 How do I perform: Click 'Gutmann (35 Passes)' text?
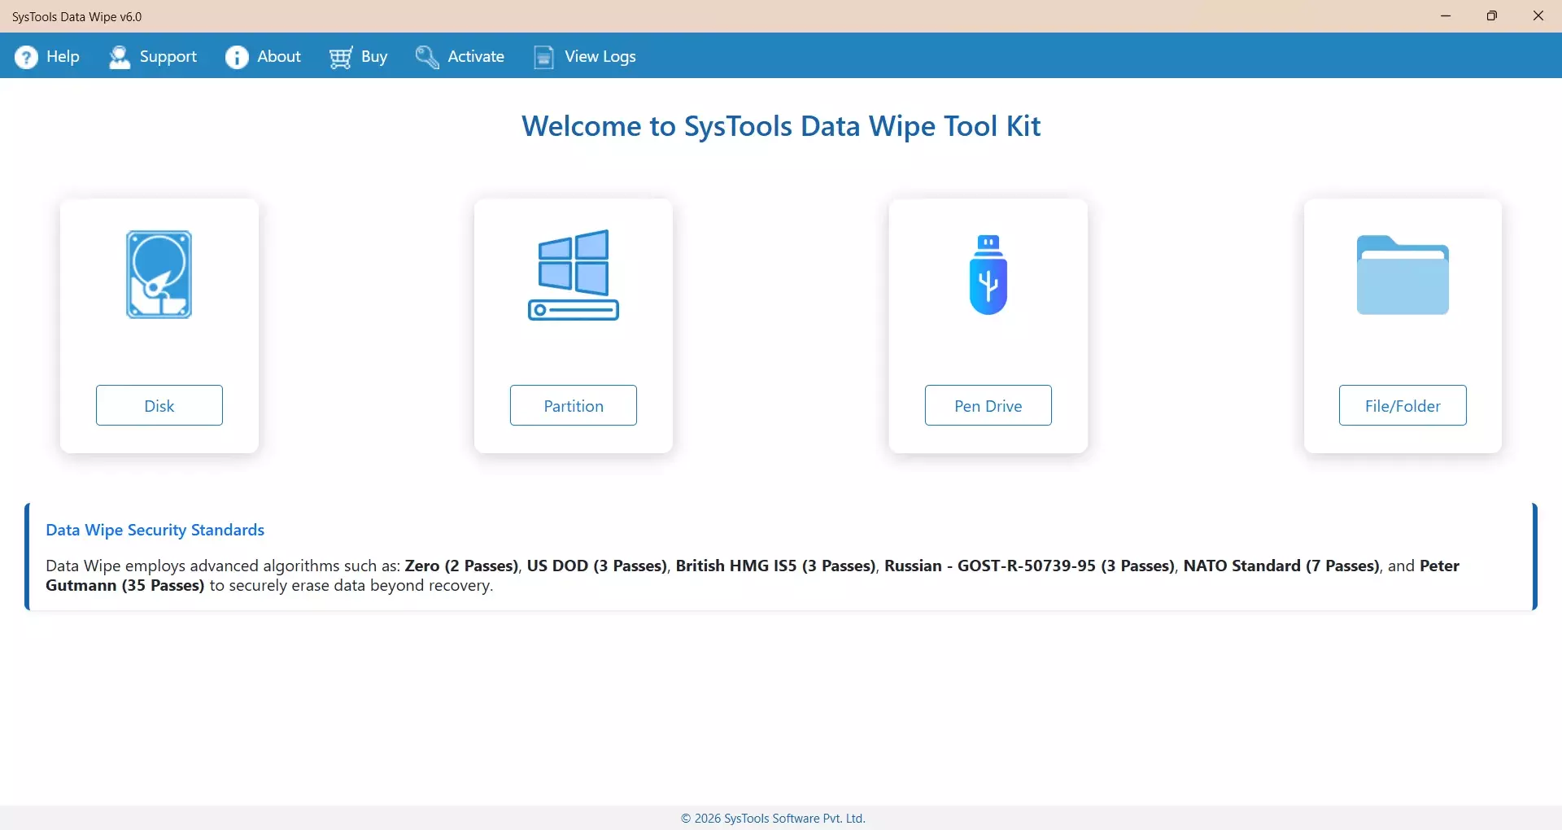tap(125, 585)
